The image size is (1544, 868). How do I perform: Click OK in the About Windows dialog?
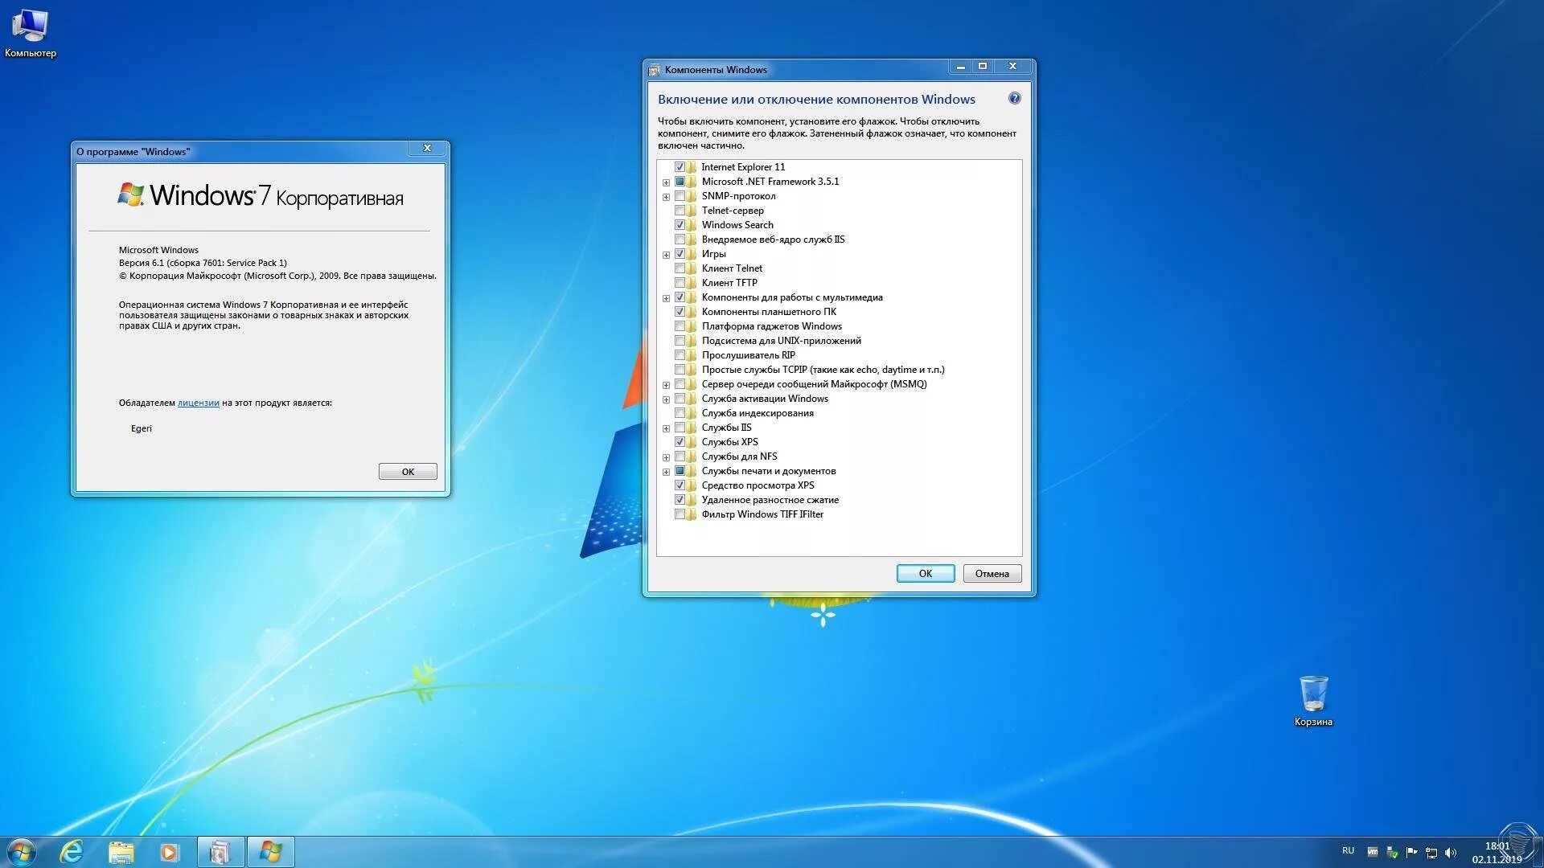[408, 472]
